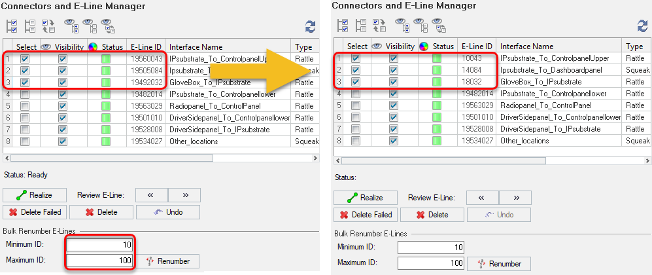Click Status header color wheel in left panel

(94, 47)
